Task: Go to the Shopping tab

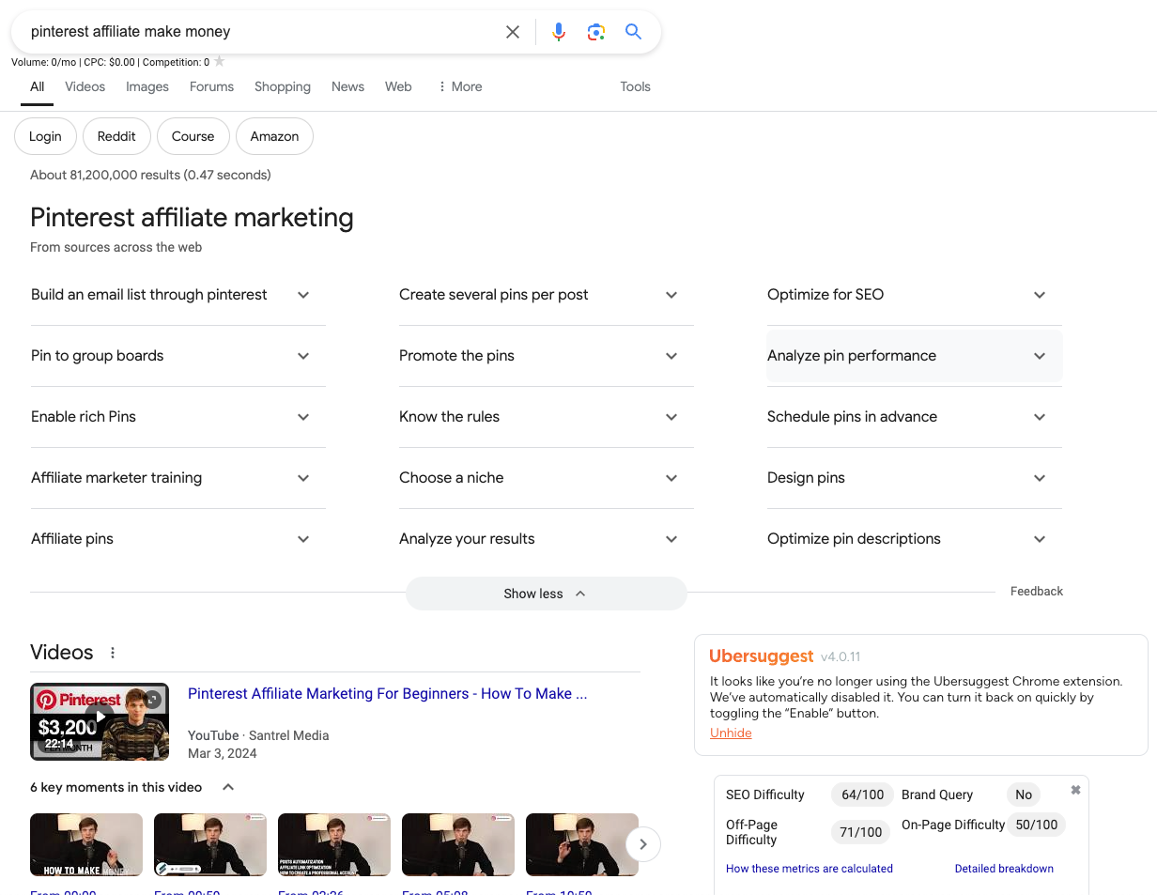Action: [x=283, y=86]
